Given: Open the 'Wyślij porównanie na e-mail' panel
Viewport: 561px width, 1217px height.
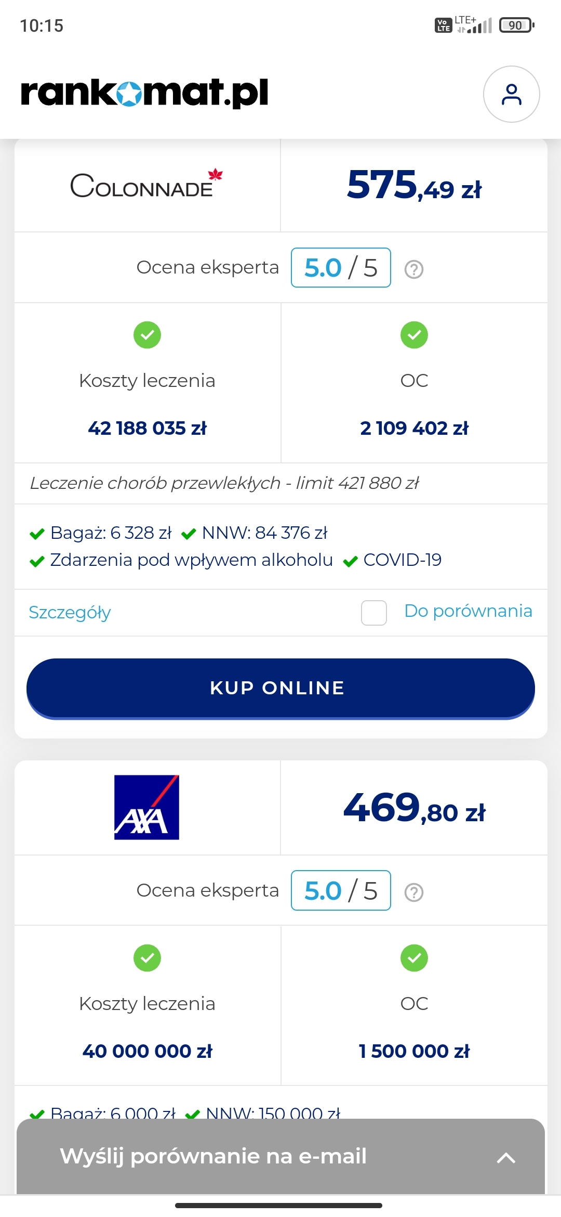Looking at the screenshot, I should click(213, 1156).
